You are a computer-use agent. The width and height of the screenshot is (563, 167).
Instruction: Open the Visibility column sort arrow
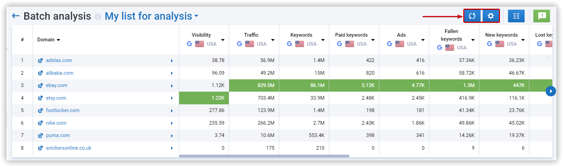tap(223, 40)
